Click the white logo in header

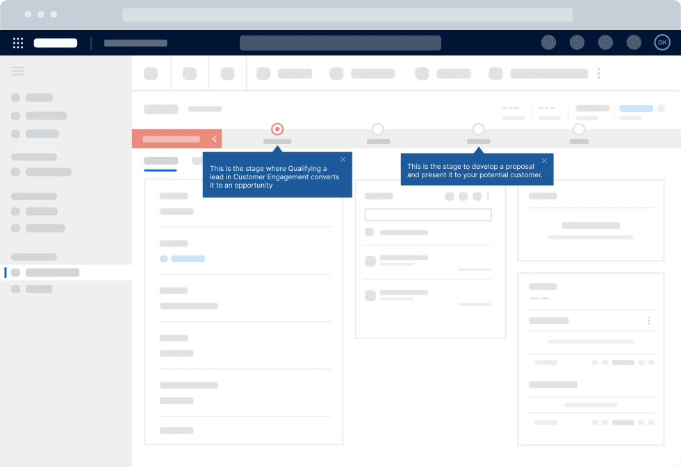56,43
